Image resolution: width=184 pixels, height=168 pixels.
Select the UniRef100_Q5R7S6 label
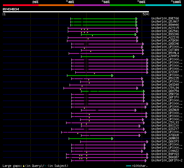click(x=165, y=94)
